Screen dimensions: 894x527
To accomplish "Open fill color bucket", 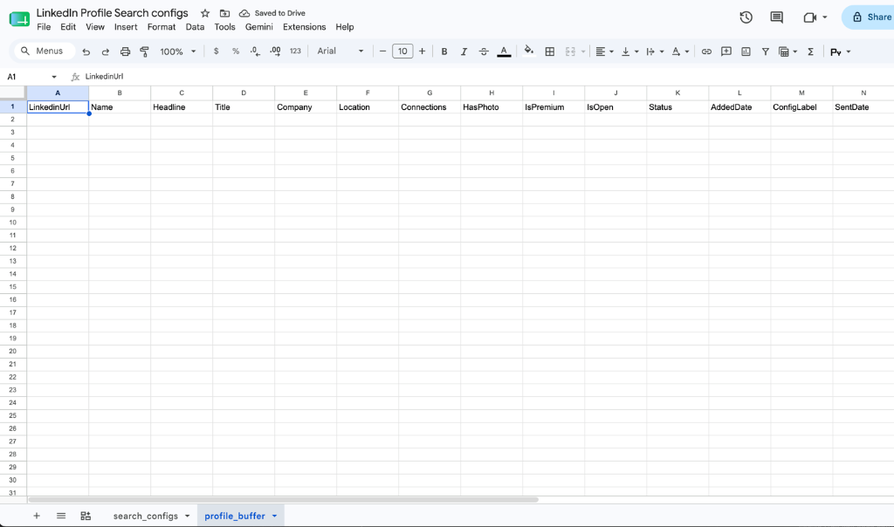I will [x=529, y=51].
